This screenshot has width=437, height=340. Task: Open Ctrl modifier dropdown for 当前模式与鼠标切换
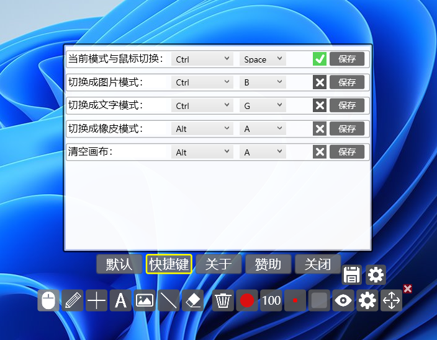pyautogui.click(x=202, y=59)
